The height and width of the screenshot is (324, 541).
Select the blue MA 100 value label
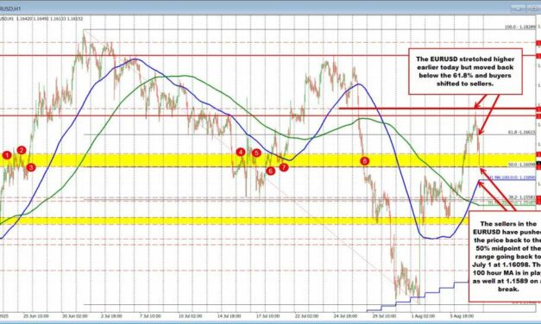point(512,178)
